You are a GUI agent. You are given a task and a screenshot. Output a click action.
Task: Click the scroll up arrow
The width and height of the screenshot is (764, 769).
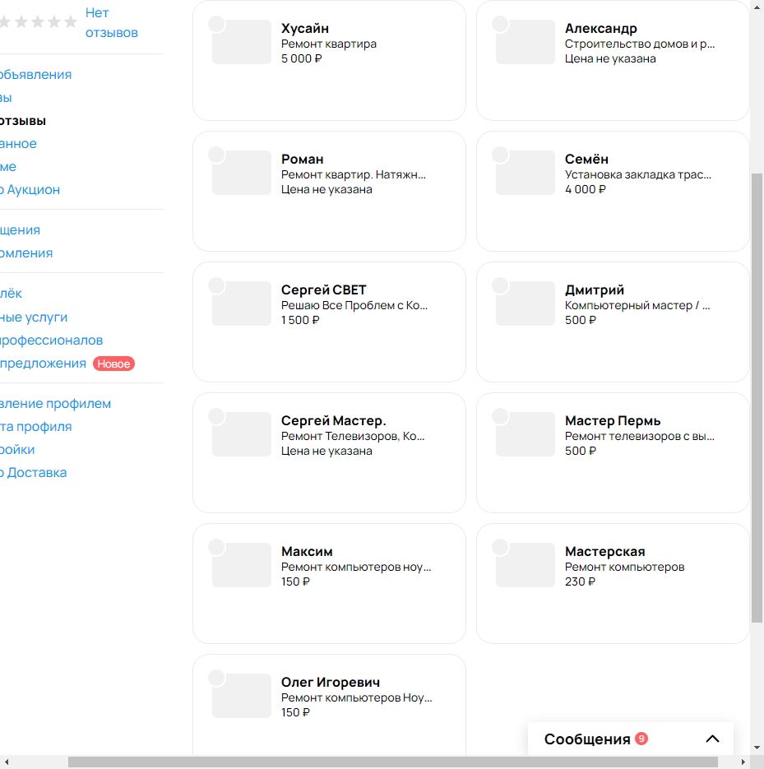757,7
